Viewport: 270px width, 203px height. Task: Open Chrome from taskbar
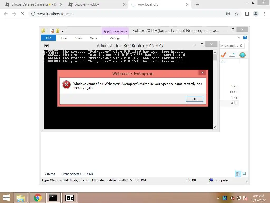37,198
